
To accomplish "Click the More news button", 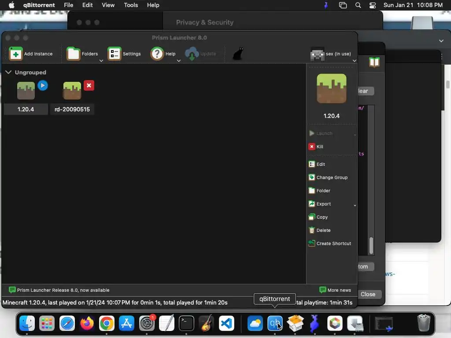I will pyautogui.click(x=335, y=290).
